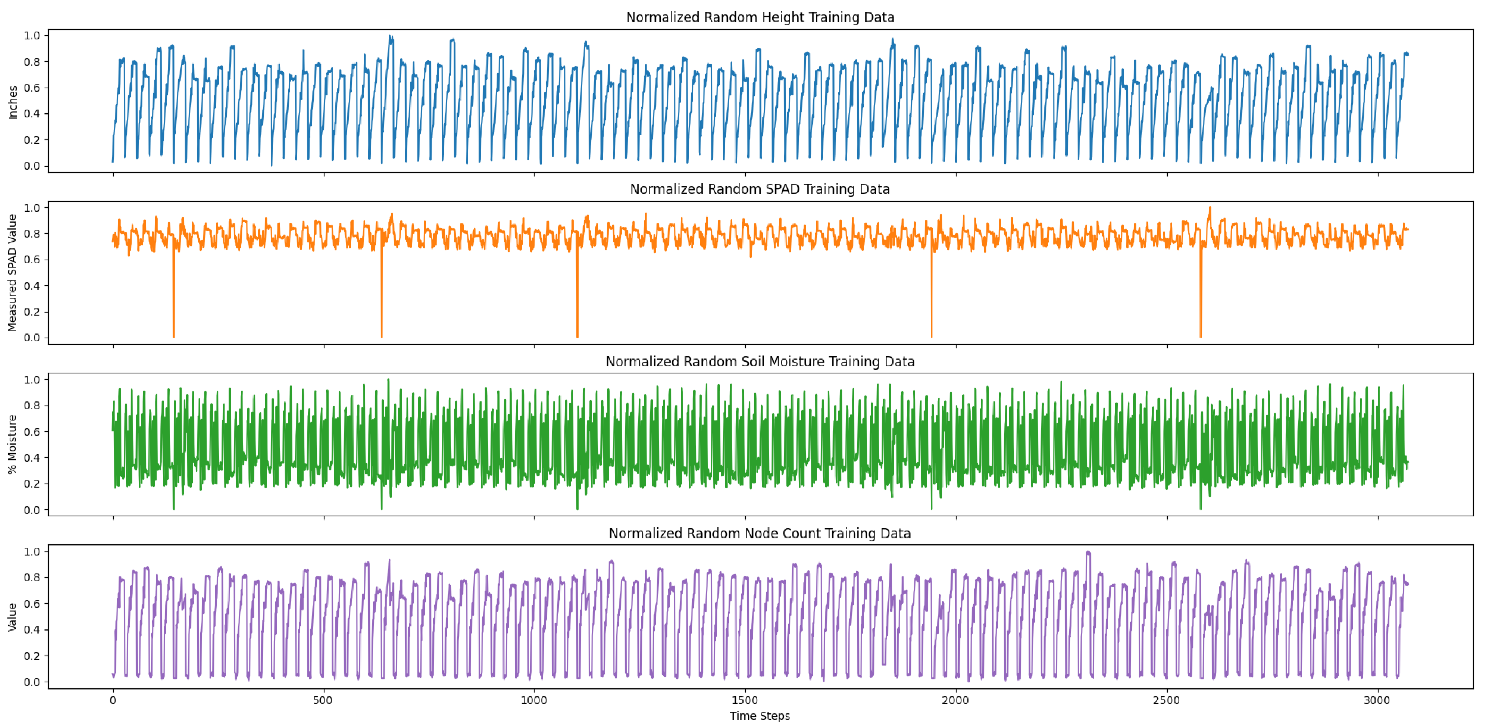Click the Inches y-axis label
This screenshot has height=727, width=1487.
(x=13, y=102)
